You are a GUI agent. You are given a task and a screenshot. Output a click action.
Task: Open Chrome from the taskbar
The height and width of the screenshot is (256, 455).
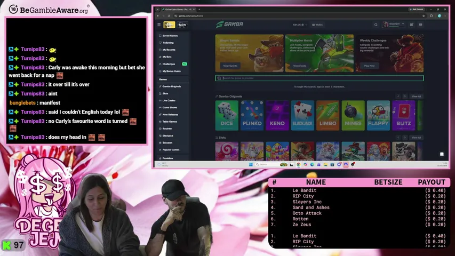pyautogui.click(x=298, y=165)
